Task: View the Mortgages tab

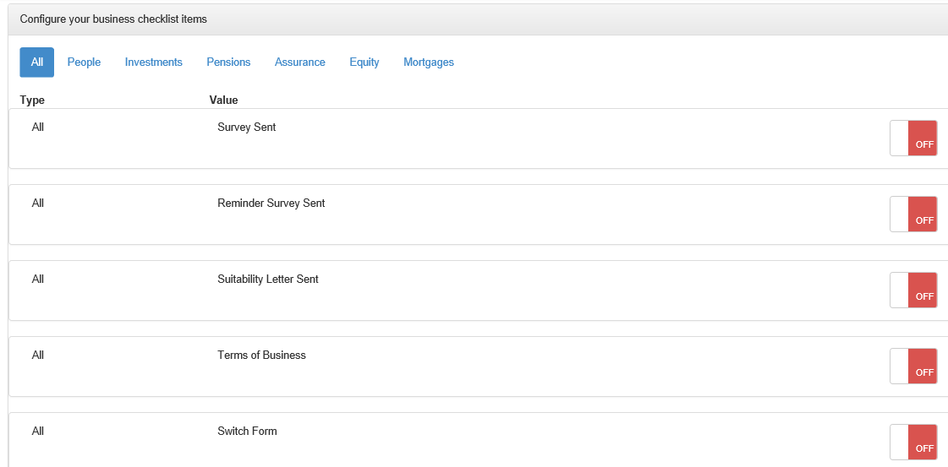Action: (428, 62)
